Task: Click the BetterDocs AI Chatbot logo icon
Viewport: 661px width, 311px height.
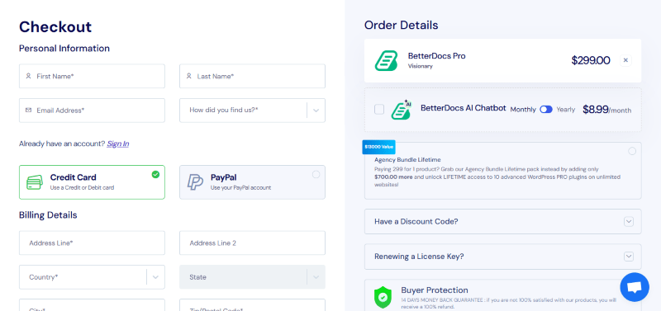Action: [401, 110]
